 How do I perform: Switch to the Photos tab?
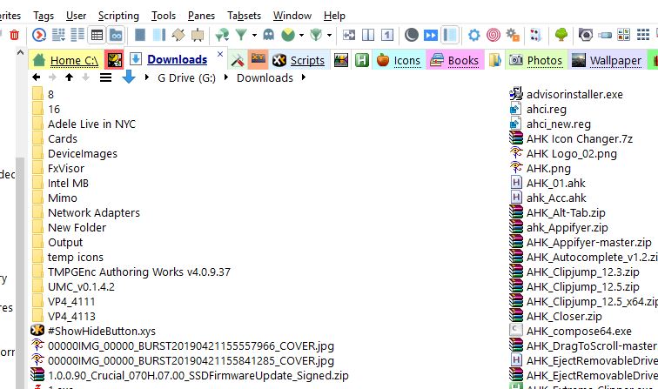(x=536, y=60)
